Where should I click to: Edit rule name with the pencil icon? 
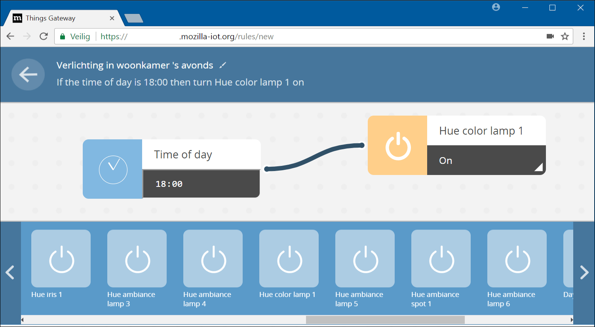[x=223, y=65]
